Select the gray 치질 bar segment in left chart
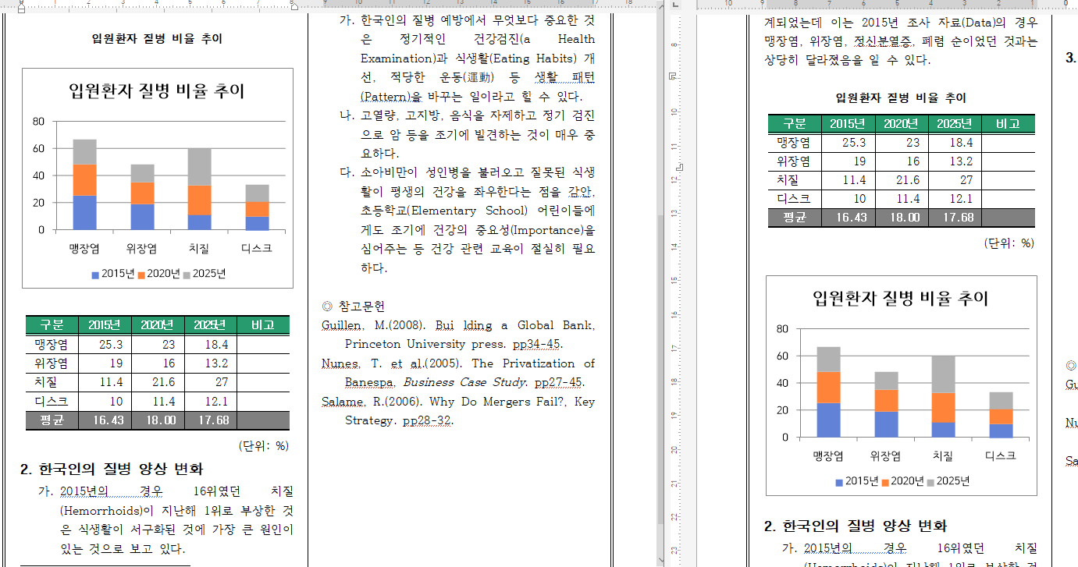1078x567 pixels. pos(199,166)
